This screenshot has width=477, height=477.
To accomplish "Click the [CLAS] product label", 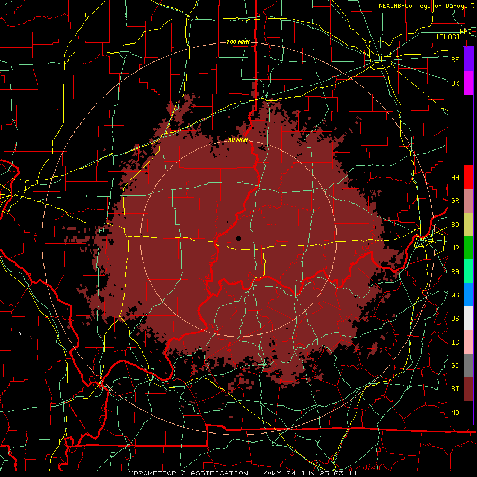I will 448,37.
